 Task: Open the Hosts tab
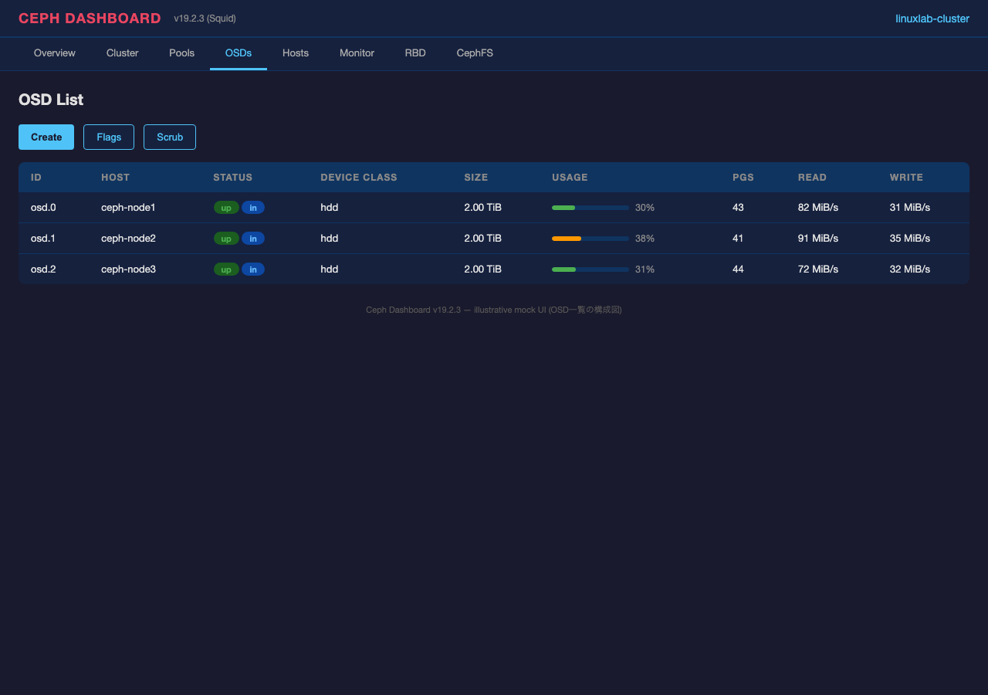pos(296,53)
